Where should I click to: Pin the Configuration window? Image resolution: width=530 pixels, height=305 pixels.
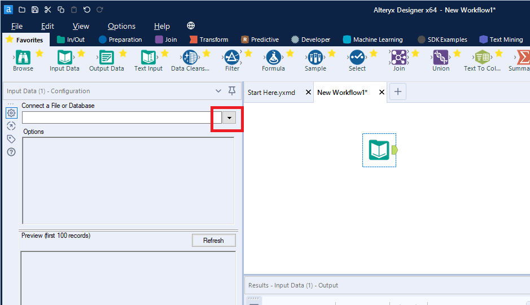232,90
